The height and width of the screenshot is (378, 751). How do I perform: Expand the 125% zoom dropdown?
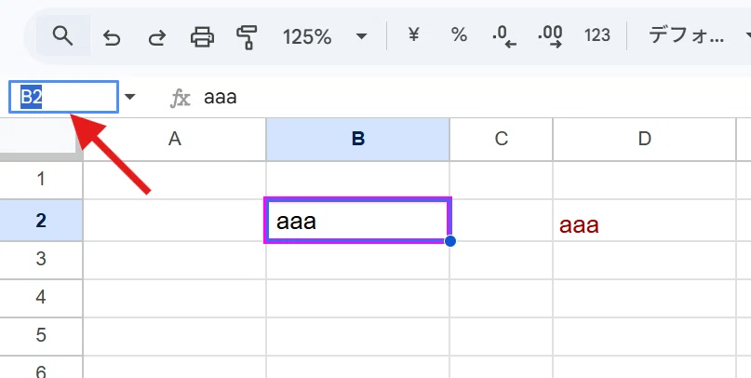point(324,36)
